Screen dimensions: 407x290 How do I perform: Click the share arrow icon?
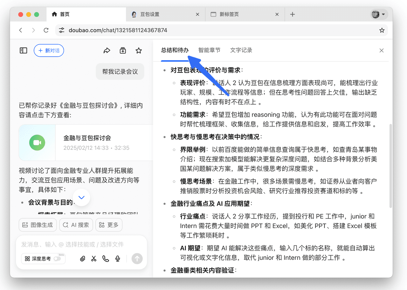click(x=107, y=51)
